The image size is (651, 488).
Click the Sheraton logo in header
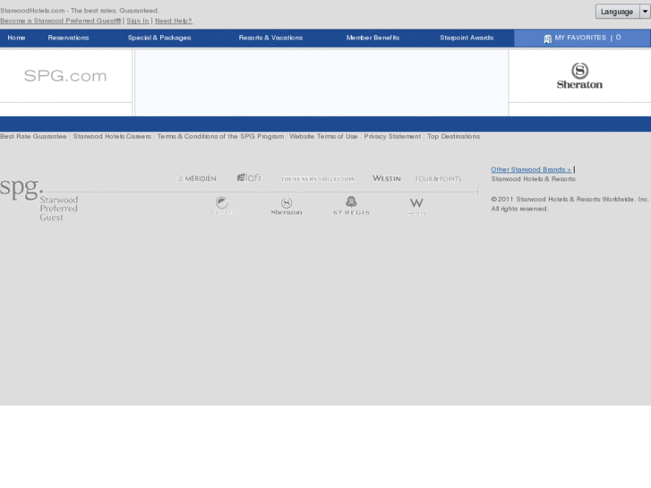pos(579,76)
